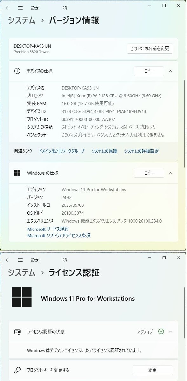Open システムの詳細設定 link
Image resolution: width=187 pixels, height=381 pixels.
pos(141,151)
